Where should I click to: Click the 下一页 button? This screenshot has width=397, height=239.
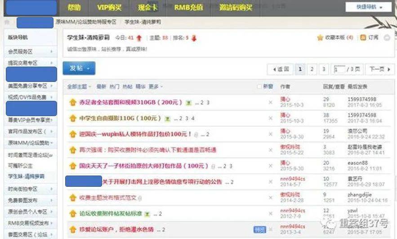[x=380, y=69]
